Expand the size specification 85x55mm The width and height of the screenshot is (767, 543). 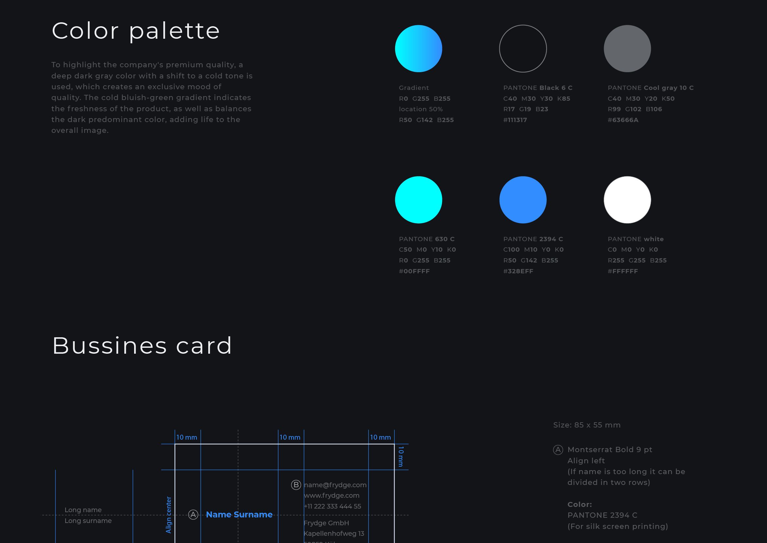[586, 424]
